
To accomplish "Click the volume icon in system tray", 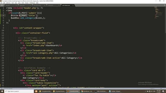I will click(152, 91).
